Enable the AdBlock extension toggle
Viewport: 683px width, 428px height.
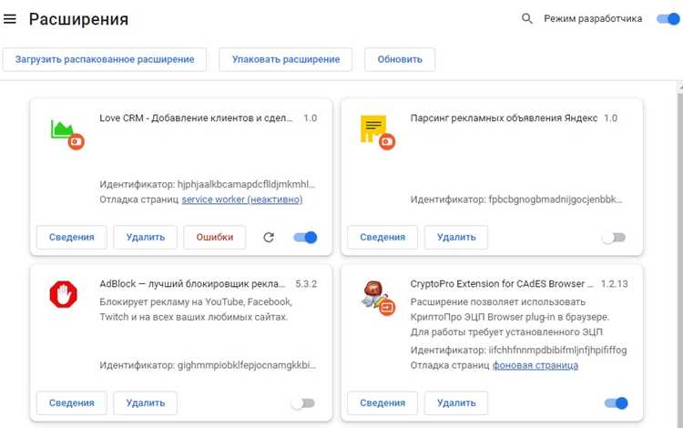[302, 403]
